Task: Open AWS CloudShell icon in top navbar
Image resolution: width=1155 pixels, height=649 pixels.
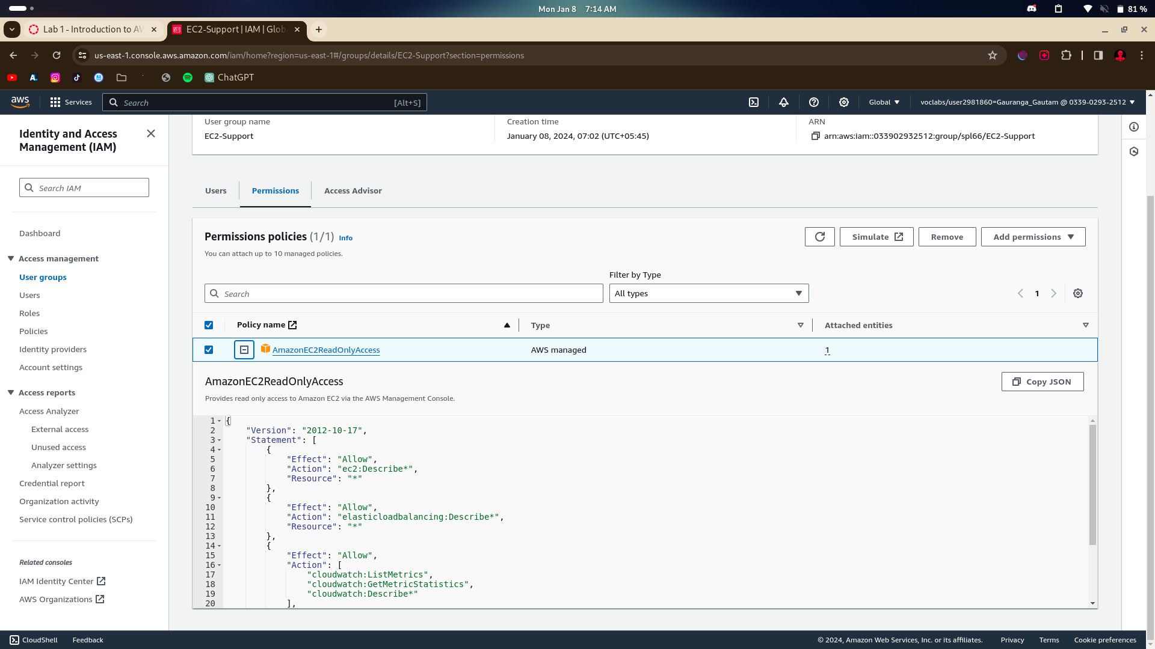Action: click(x=754, y=102)
